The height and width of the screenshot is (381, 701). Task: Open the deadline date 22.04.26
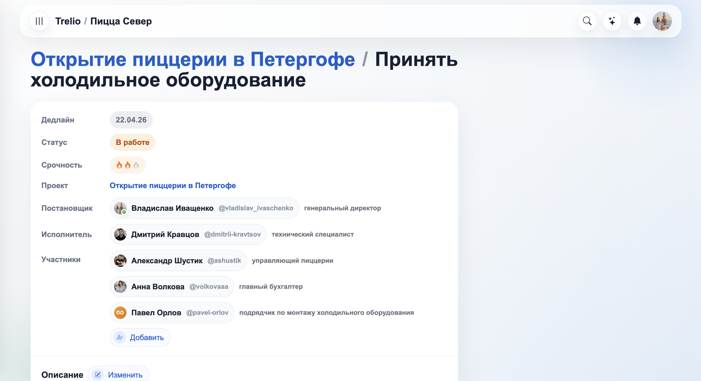pos(131,120)
